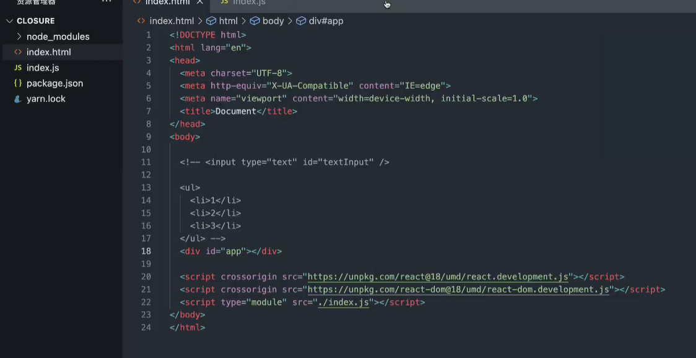Click the cube icon before div#app breadcrumb

pyautogui.click(x=301, y=21)
